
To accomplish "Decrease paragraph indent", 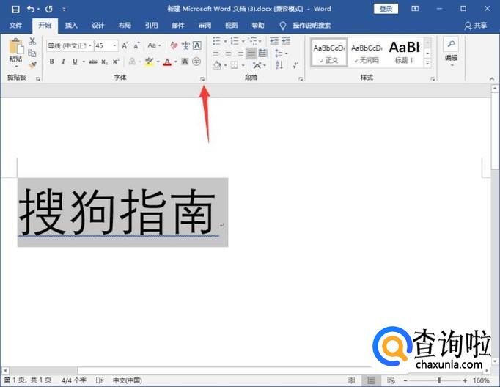I will pos(274,41).
